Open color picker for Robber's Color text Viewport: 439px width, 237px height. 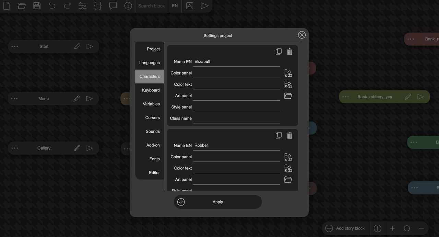288,168
